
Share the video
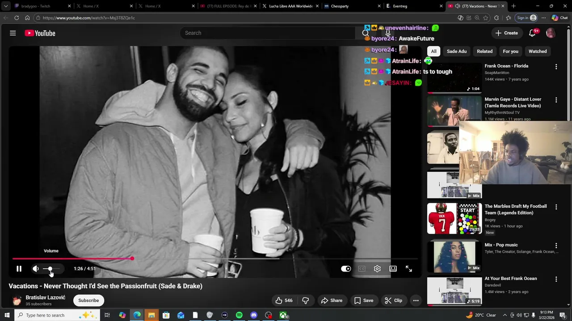pyautogui.click(x=332, y=300)
